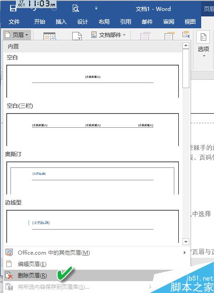Click the Save icon in quick access toolbar
Image resolution: width=214 pixels, height=293 pixels.
tap(13, 8)
